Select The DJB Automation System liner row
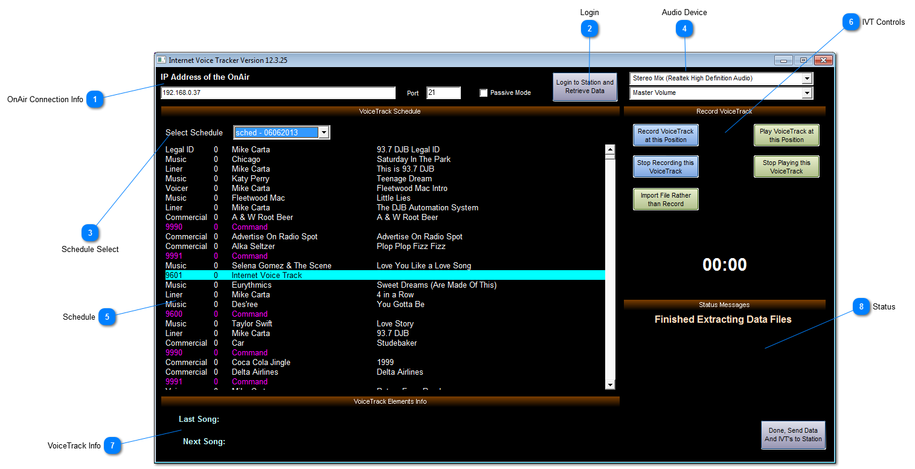 point(385,207)
